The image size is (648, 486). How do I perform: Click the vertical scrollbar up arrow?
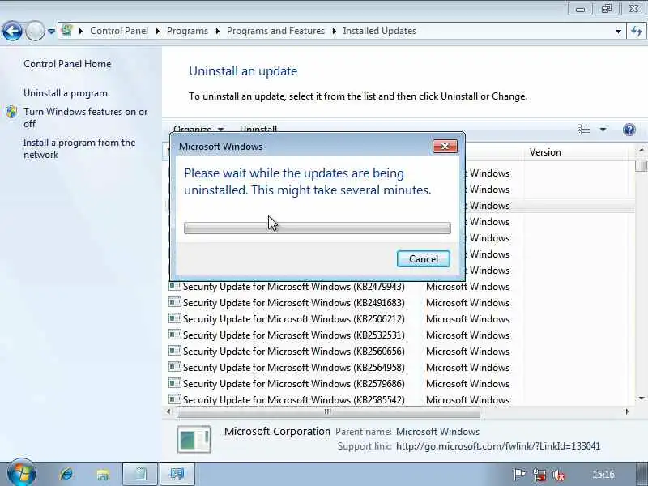click(642, 150)
